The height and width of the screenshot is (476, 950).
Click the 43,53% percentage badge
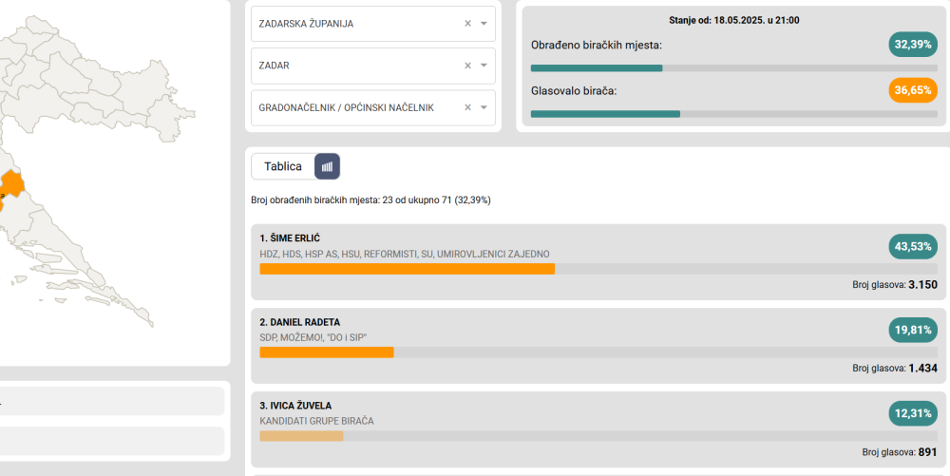click(913, 246)
